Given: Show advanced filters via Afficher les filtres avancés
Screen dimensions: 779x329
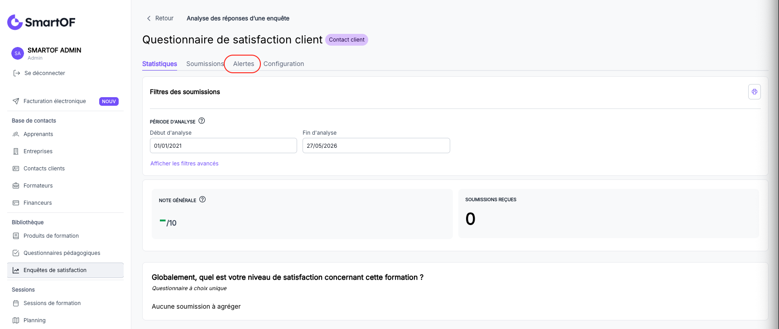Looking at the screenshot, I should (x=184, y=164).
